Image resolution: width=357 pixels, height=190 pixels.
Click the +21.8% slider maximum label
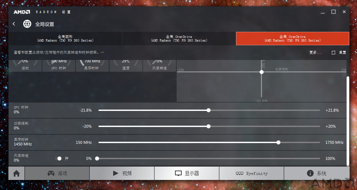point(332,110)
